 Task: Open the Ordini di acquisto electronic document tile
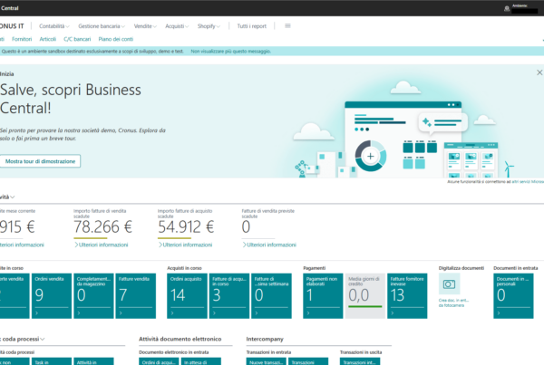tap(159, 361)
